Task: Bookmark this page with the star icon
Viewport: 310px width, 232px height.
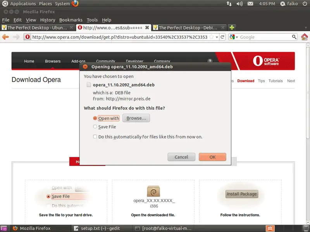Action: [211, 37]
